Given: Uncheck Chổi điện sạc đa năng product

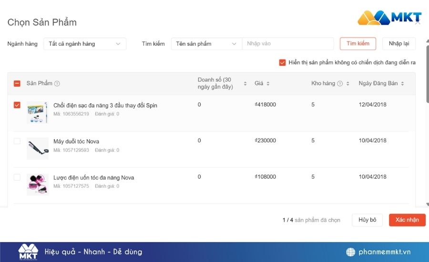Looking at the screenshot, I should pos(17,105).
